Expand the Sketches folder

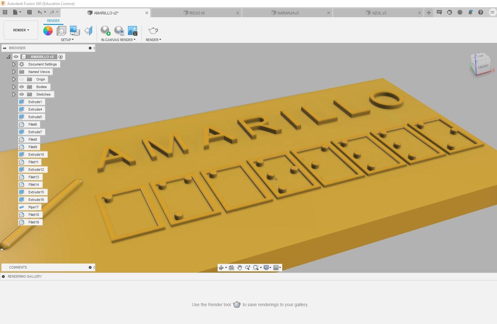click(14, 94)
